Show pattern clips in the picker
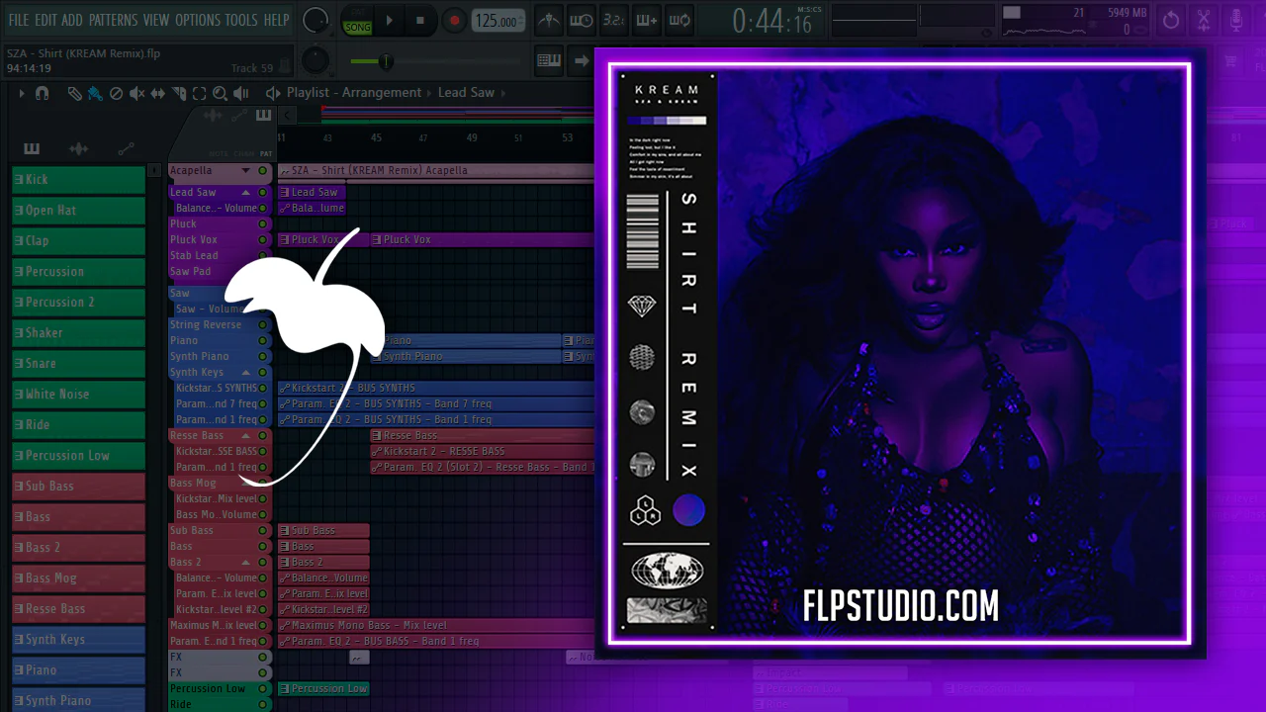This screenshot has height=712, width=1266. pos(32,149)
